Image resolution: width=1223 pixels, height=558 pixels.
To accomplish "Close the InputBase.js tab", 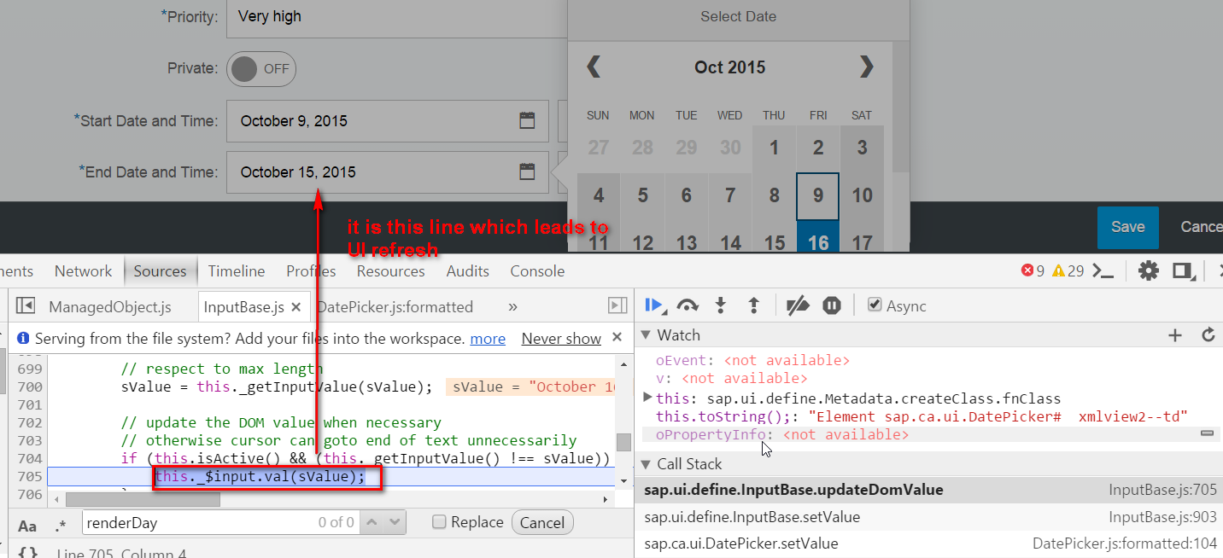I will [x=296, y=307].
